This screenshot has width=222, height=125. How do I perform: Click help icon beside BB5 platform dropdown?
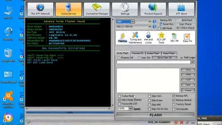(154, 22)
